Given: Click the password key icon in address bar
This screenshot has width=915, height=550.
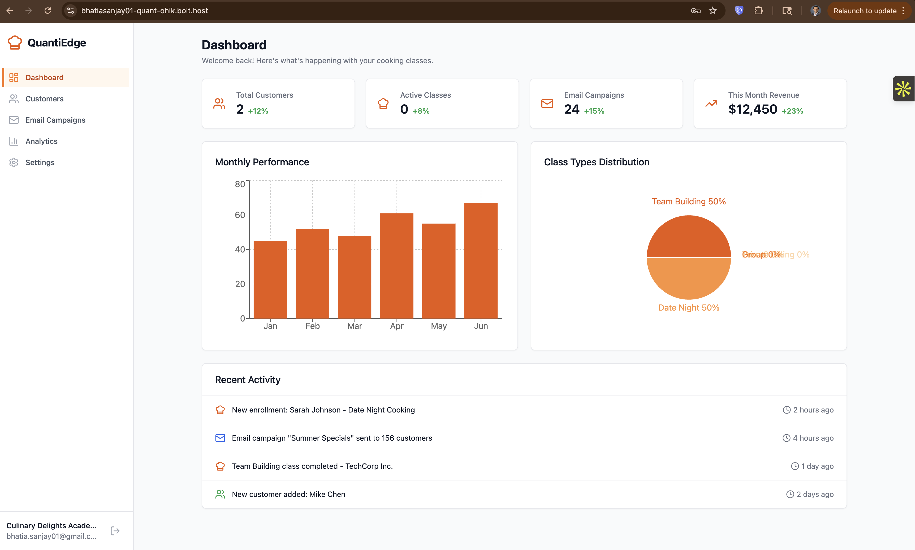Looking at the screenshot, I should coord(695,11).
